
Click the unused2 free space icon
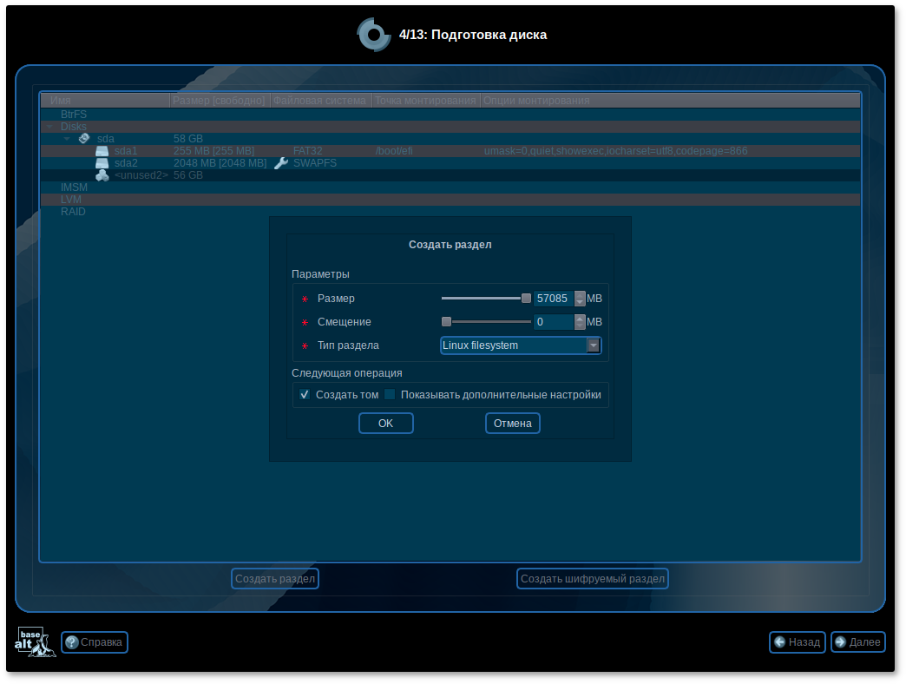[x=102, y=175]
